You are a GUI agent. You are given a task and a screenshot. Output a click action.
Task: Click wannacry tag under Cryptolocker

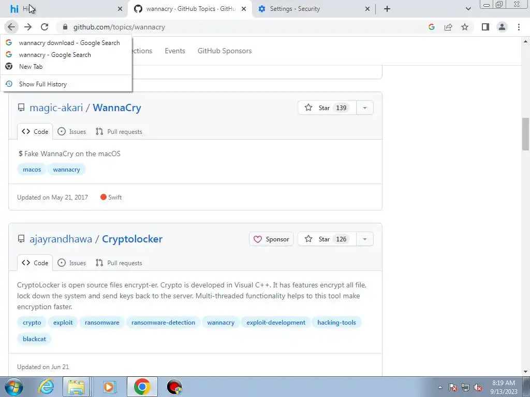(x=220, y=323)
